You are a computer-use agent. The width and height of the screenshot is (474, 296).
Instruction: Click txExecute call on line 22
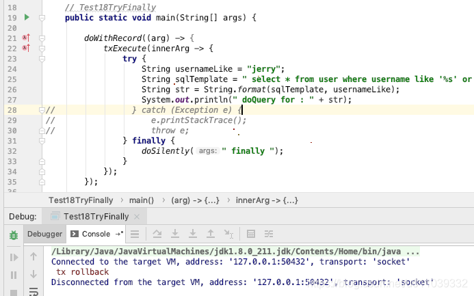(125, 49)
